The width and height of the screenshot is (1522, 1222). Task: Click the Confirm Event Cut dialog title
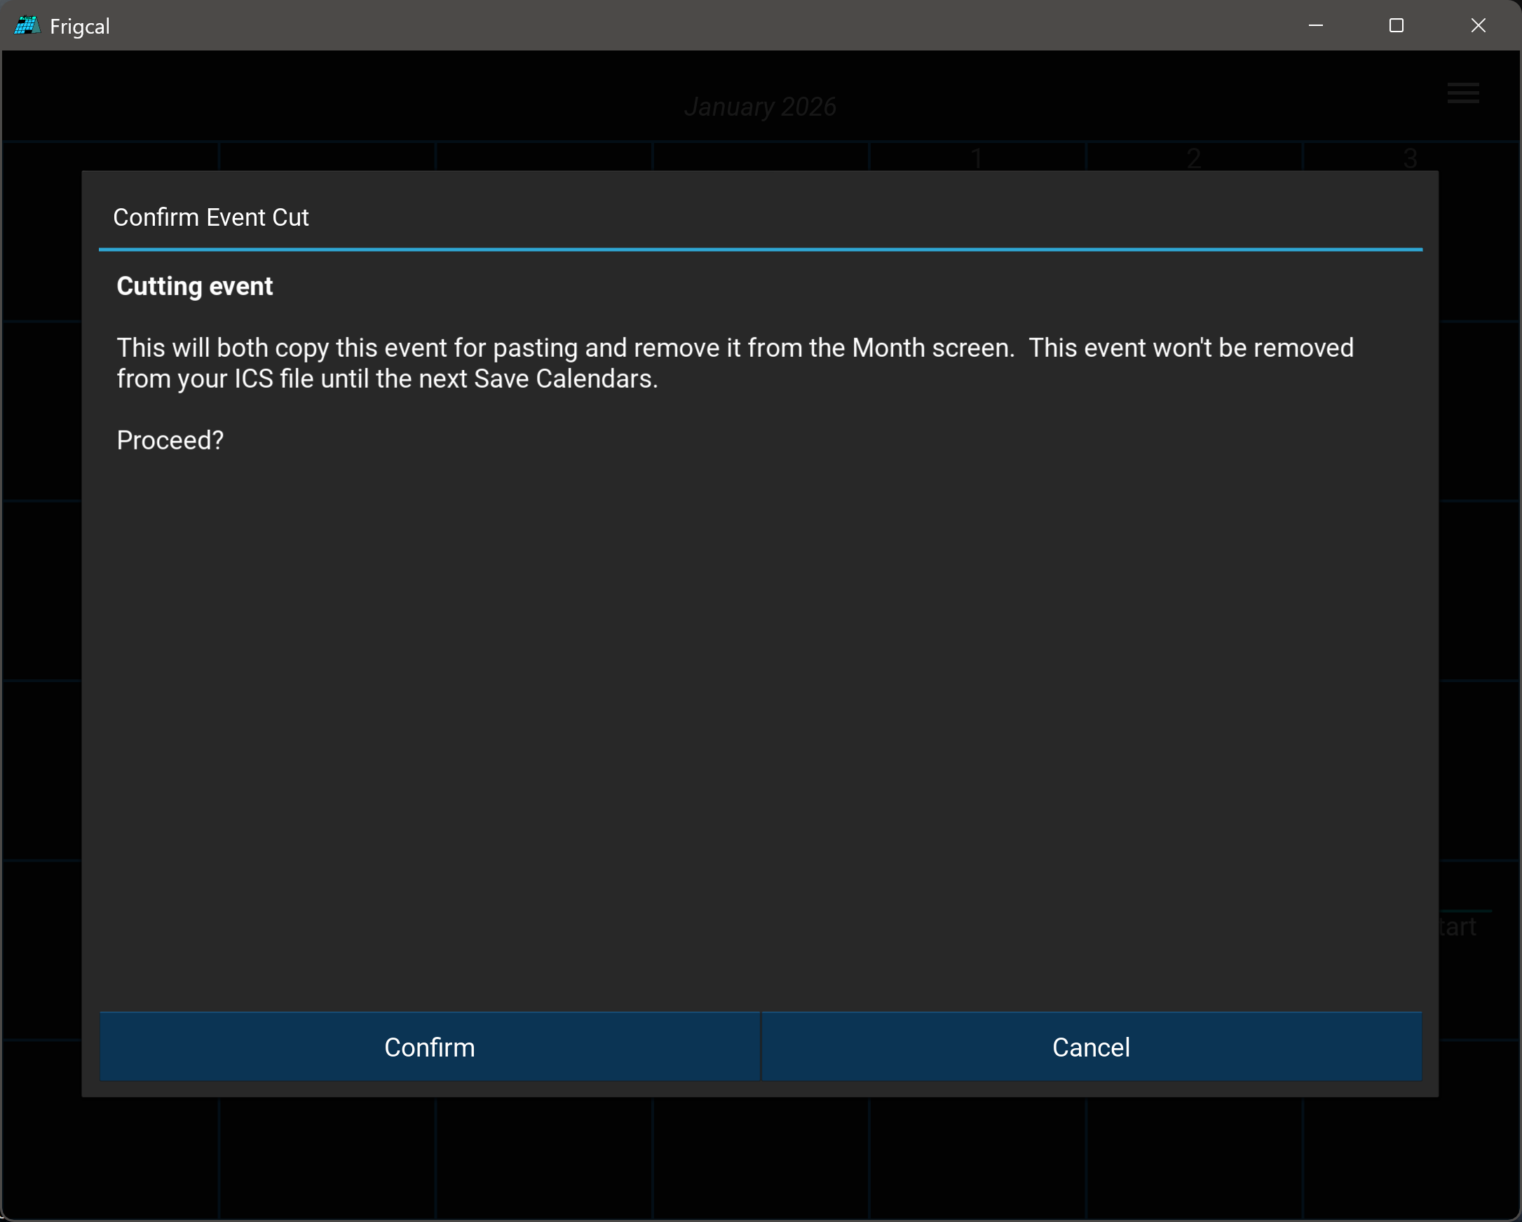click(x=210, y=217)
